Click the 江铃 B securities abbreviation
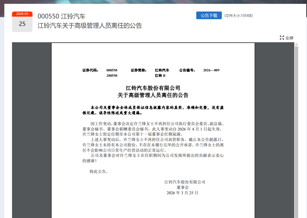307x218 pixels. coord(160,76)
